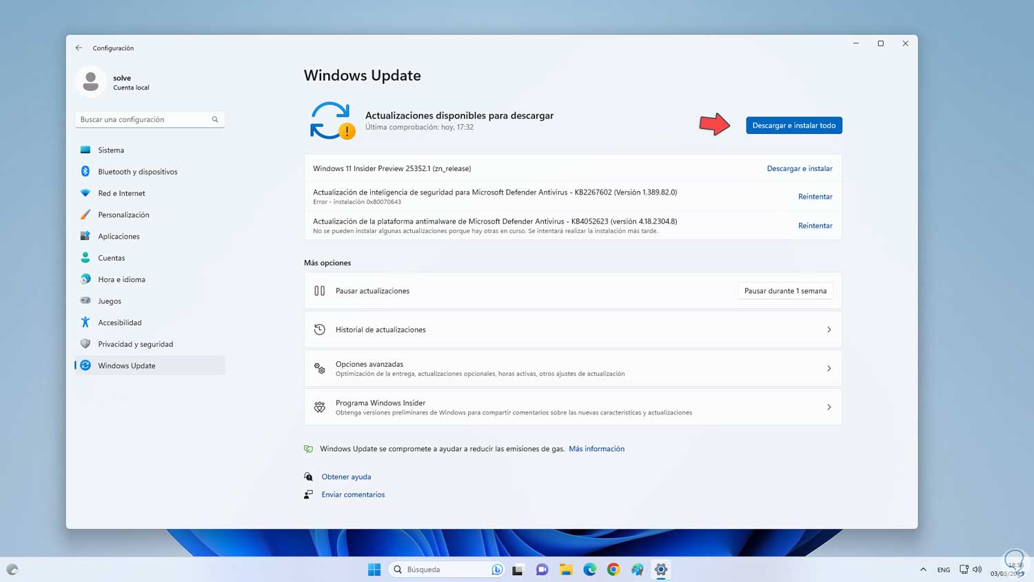
Task: Click the Bing icon in taskbar search
Action: [x=497, y=570]
